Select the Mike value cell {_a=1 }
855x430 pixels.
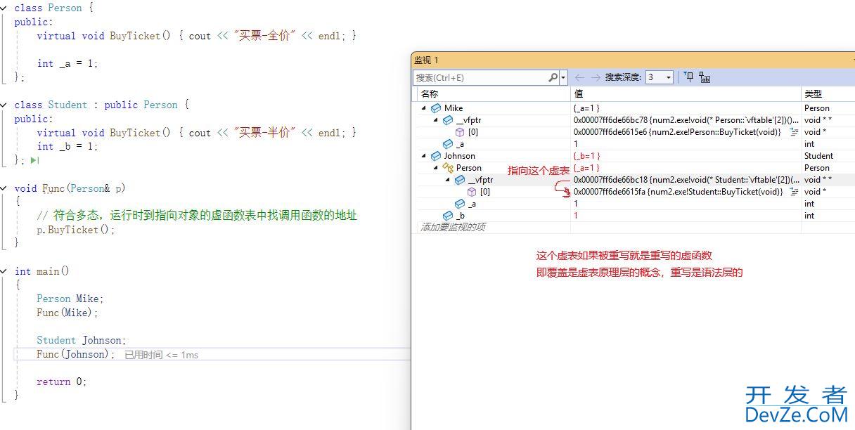[587, 108]
